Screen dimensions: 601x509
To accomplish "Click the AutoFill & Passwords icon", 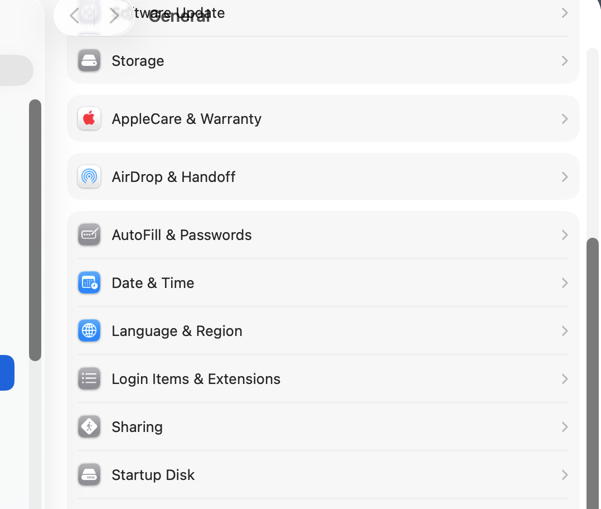I will (89, 235).
